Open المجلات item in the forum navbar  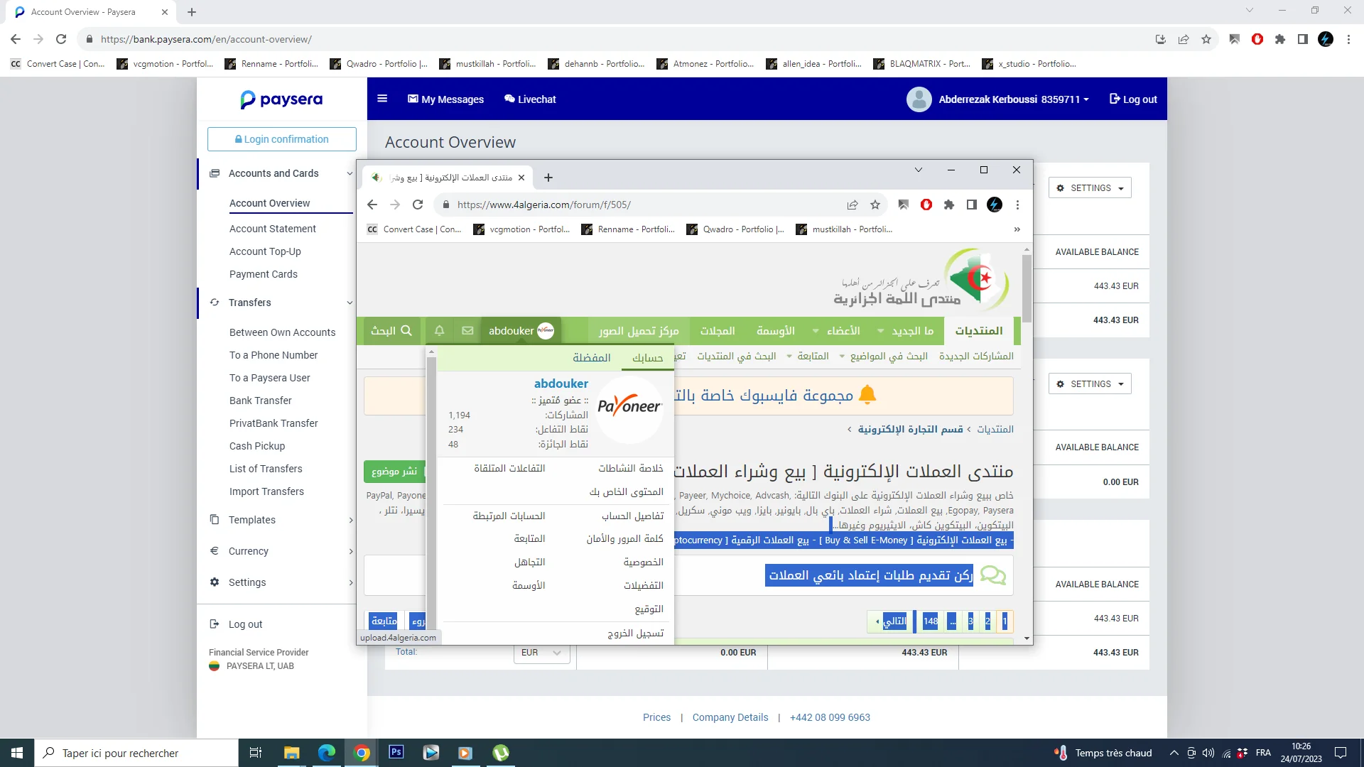[718, 331]
